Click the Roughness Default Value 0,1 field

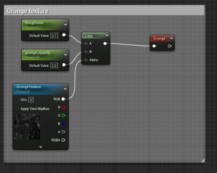coord(54,35)
